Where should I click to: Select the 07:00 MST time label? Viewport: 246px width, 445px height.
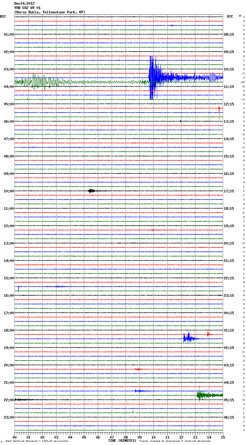tap(9, 139)
